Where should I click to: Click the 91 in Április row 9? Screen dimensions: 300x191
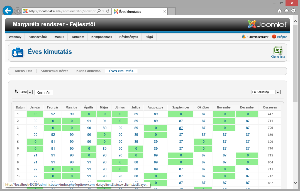point(89,169)
